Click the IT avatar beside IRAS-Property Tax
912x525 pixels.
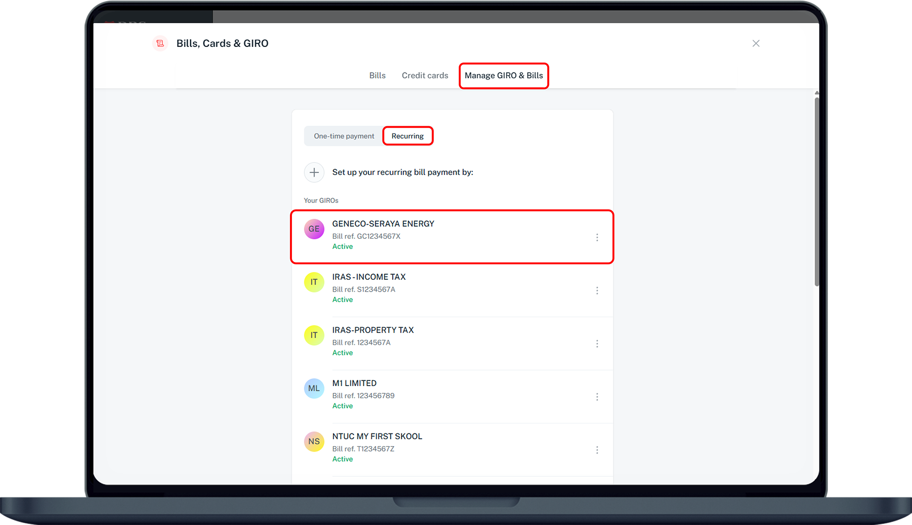[314, 335]
